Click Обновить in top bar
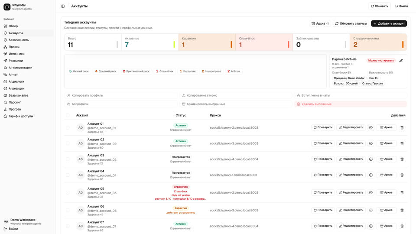The height and width of the screenshot is (234, 416). (x=380, y=6)
